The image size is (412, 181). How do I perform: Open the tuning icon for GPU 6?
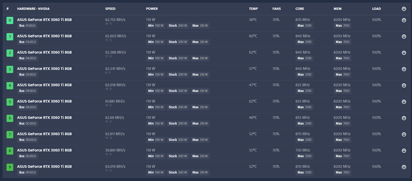click(x=404, y=118)
